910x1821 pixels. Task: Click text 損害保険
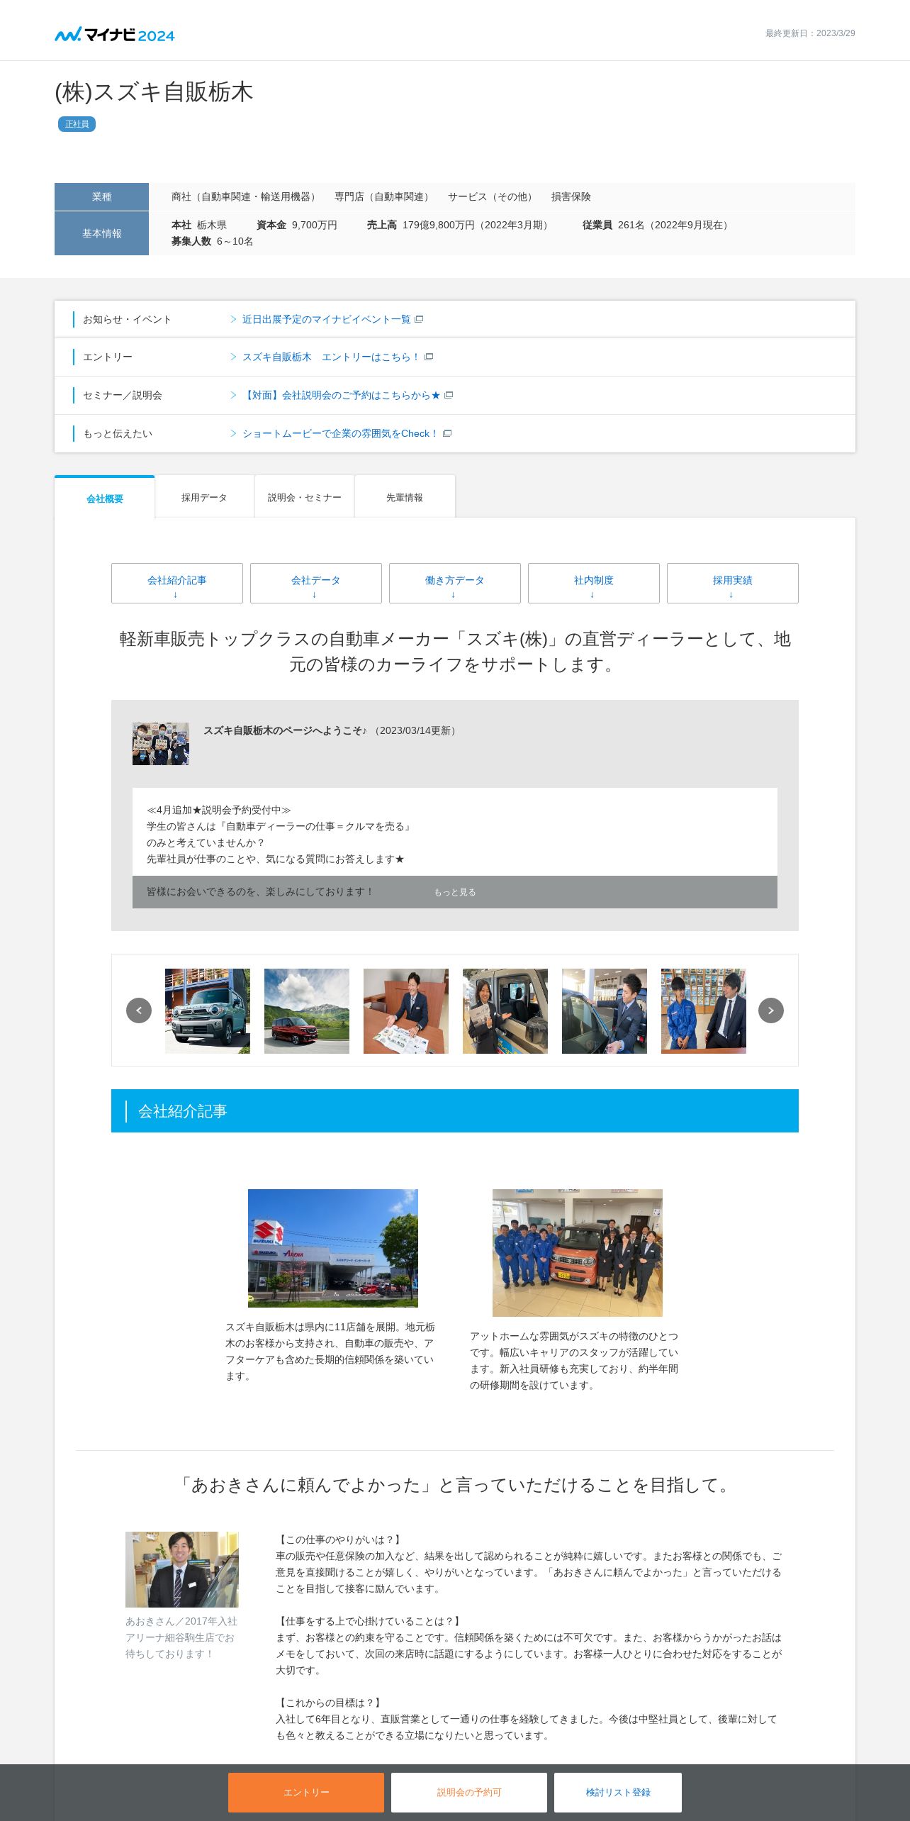point(571,196)
